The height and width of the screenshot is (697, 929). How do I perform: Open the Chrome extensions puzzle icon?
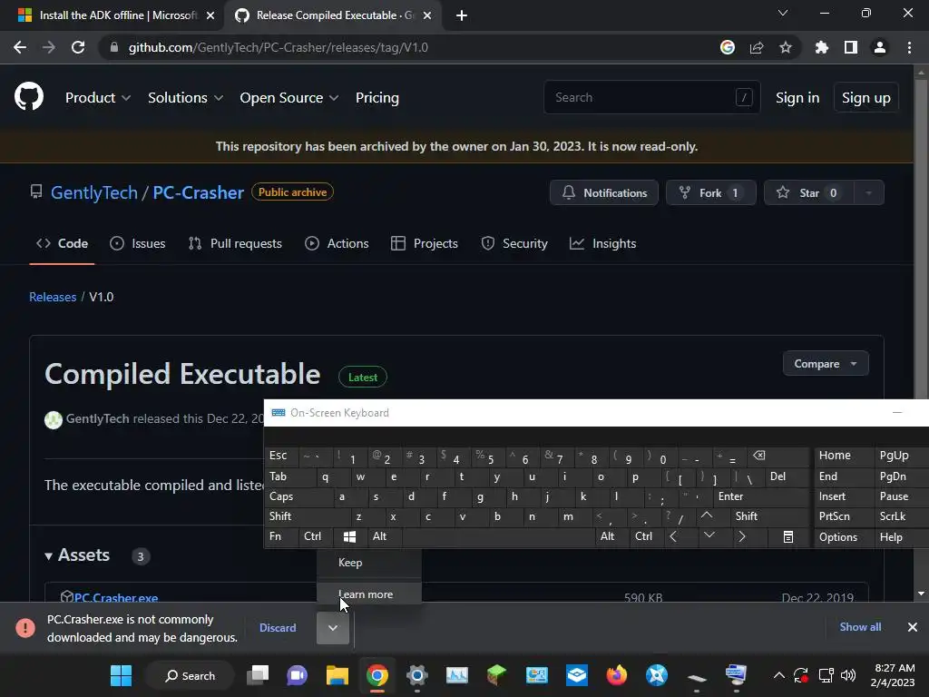[821, 47]
